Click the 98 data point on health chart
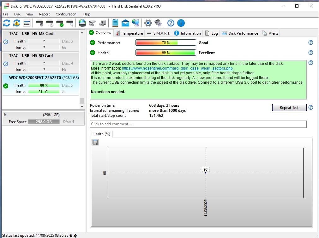Viewport: 319px width, 238px height. pos(206,173)
